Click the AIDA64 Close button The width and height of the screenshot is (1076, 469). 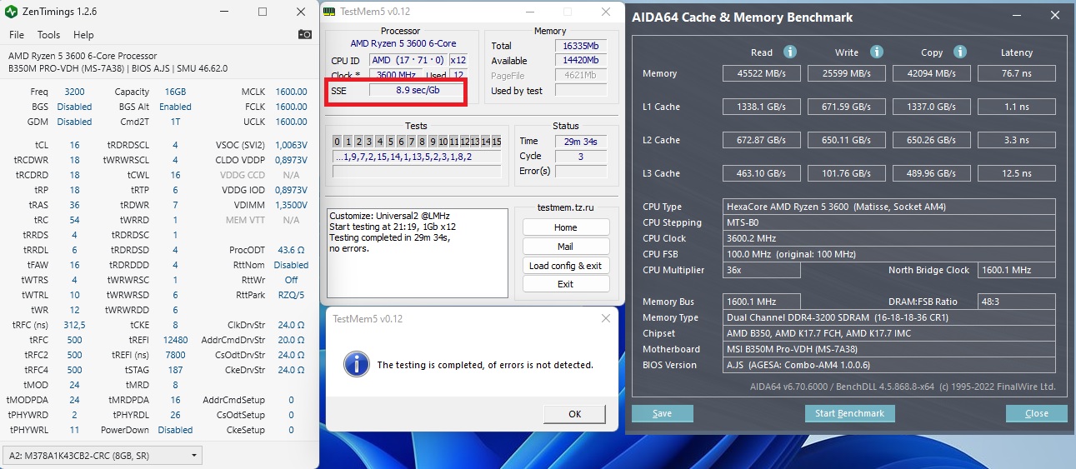pos(1037,413)
